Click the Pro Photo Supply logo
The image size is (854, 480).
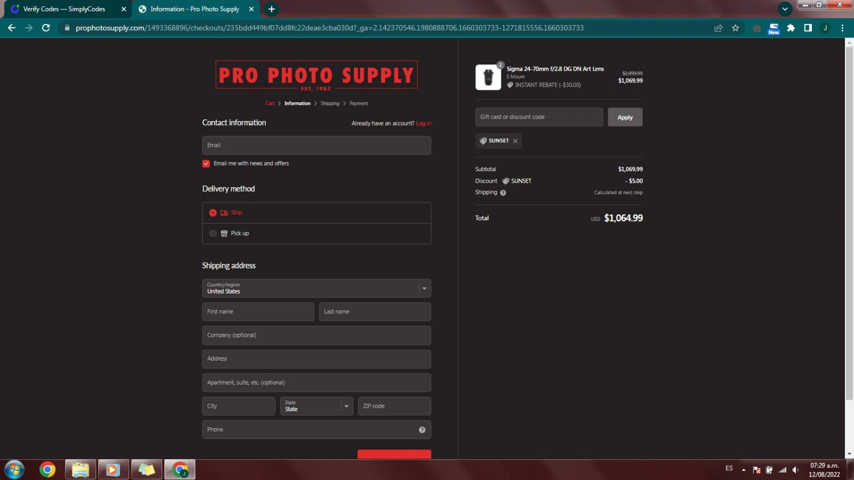click(x=317, y=75)
